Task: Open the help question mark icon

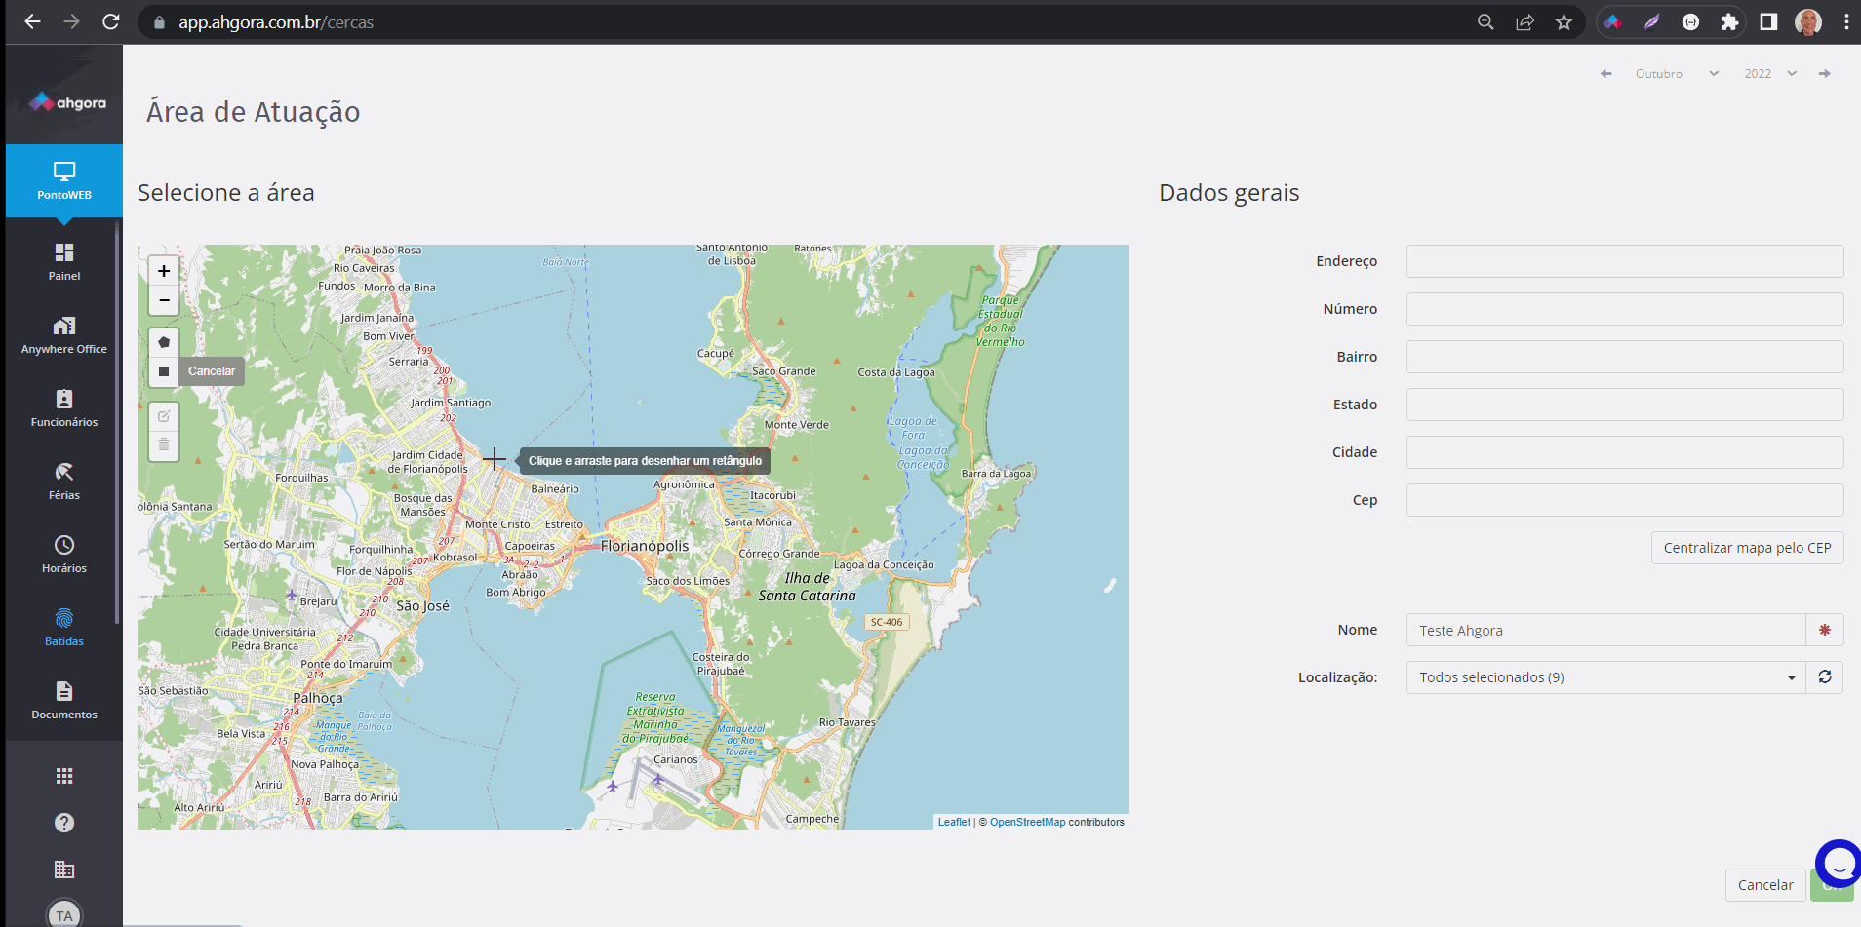Action: pyautogui.click(x=64, y=823)
